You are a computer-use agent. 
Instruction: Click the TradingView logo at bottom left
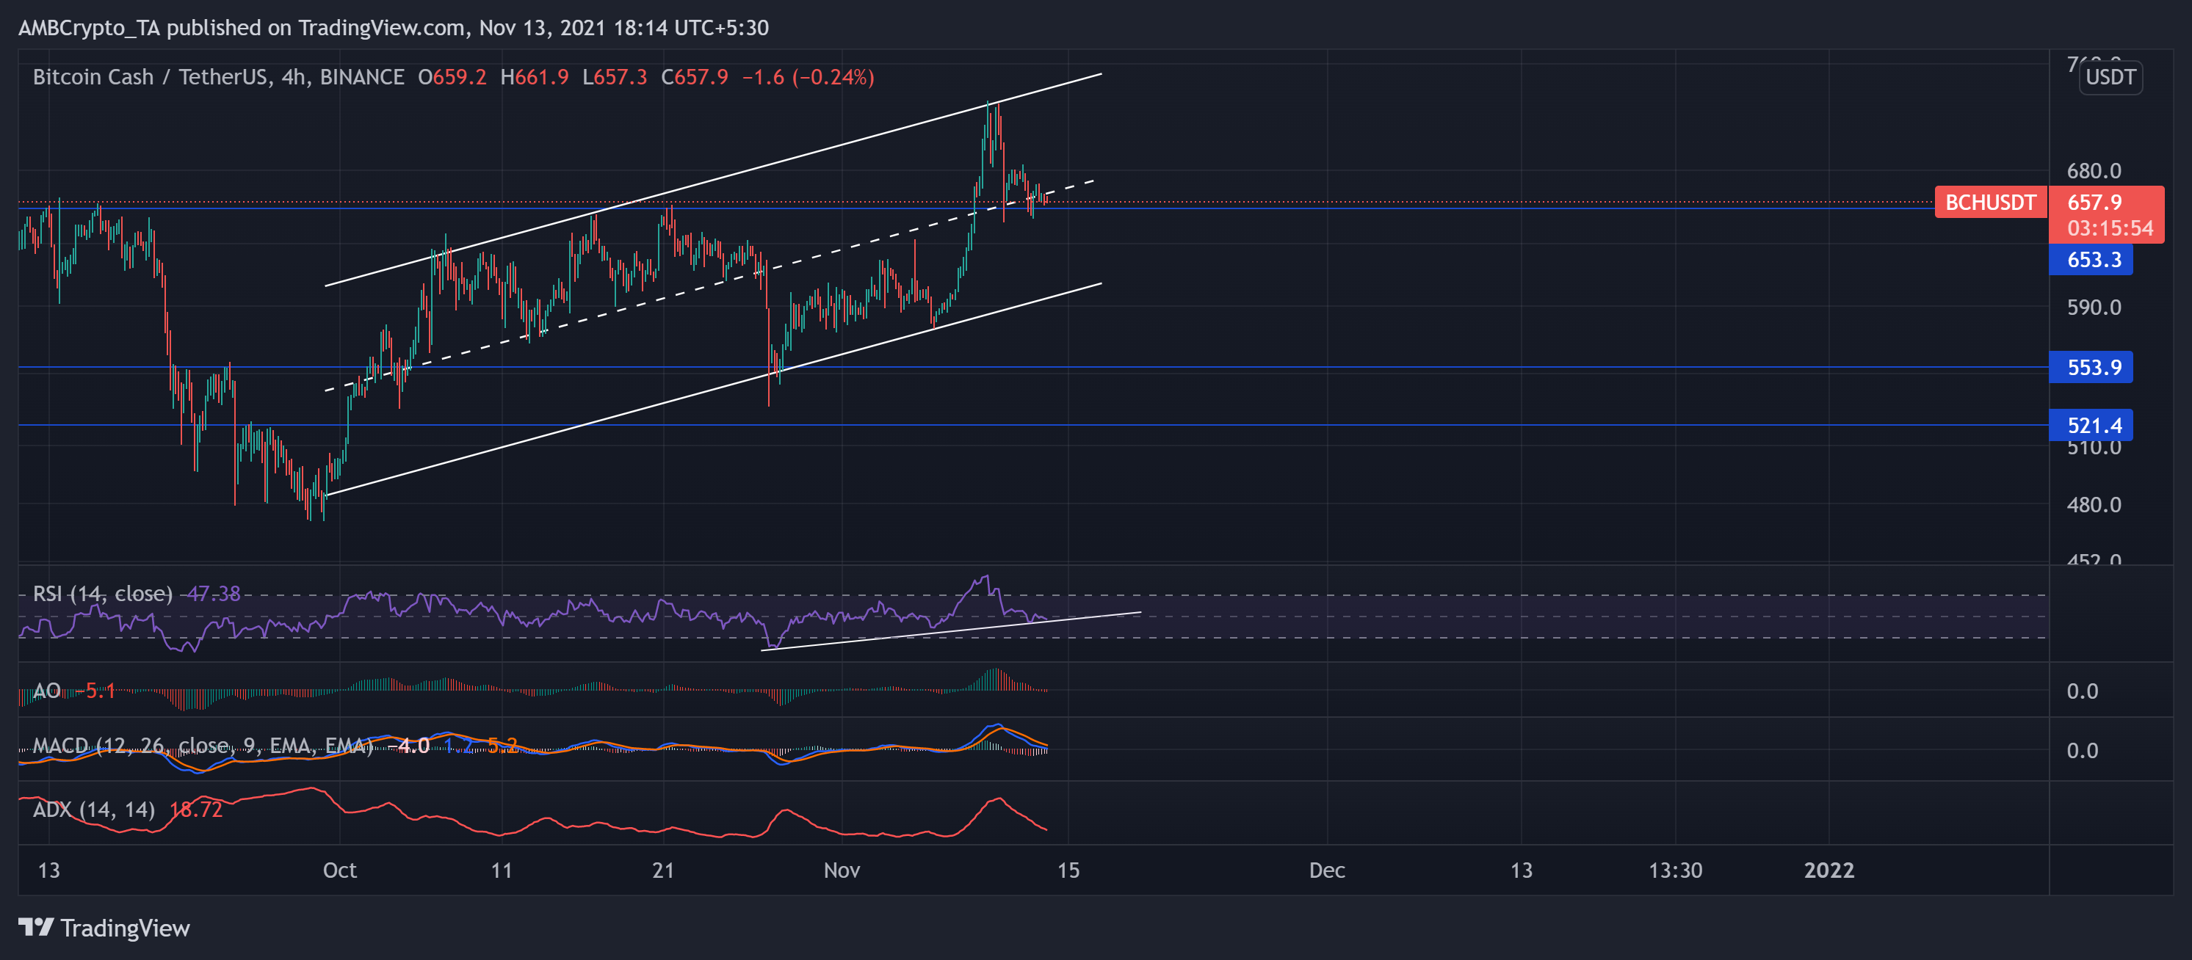(x=104, y=928)
